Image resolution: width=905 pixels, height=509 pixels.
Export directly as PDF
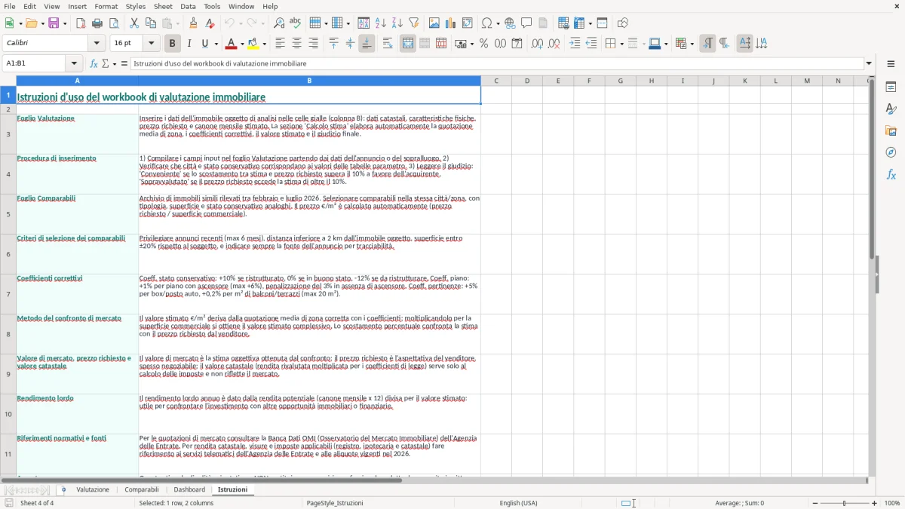[x=81, y=23]
